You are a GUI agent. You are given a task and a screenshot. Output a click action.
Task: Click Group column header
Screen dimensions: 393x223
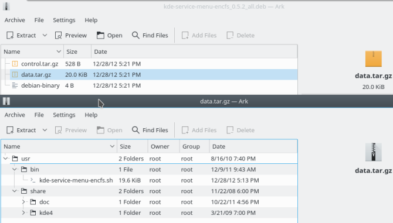coord(195,146)
